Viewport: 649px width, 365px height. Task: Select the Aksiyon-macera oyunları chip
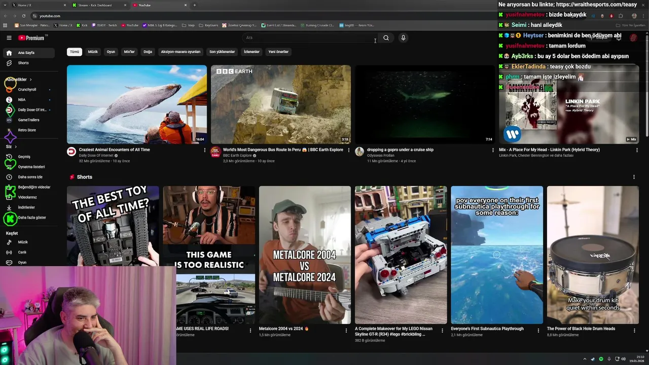181,52
